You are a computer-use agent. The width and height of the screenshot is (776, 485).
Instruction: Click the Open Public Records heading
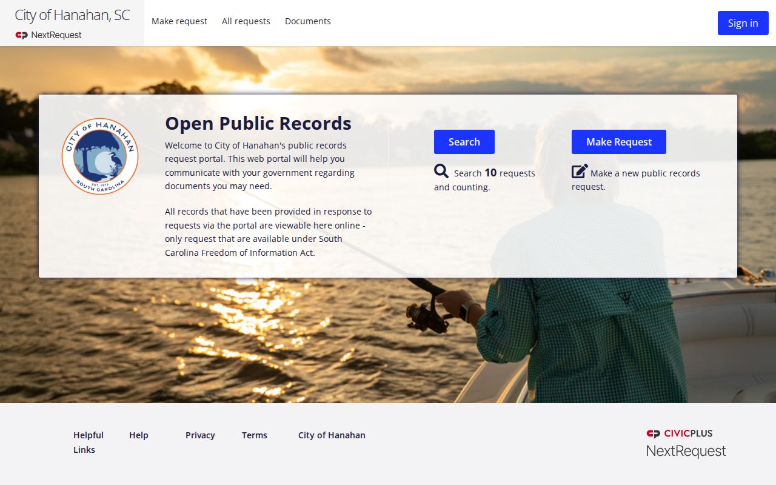[258, 123]
